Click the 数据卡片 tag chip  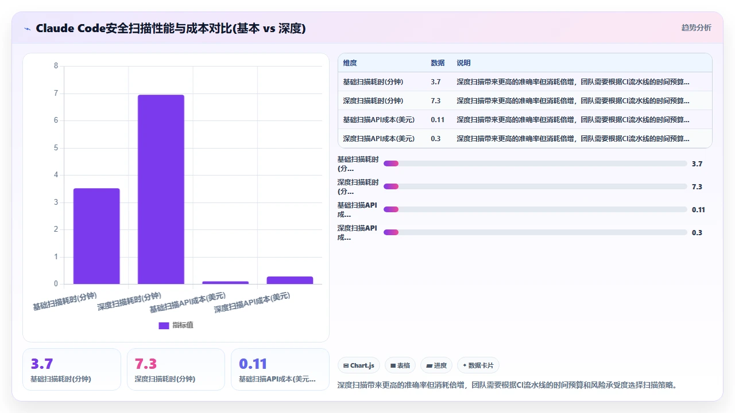[478, 365]
